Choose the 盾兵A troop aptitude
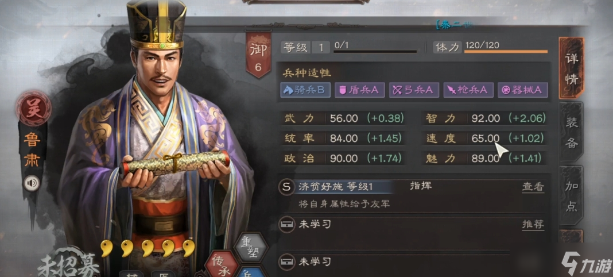 [360, 90]
